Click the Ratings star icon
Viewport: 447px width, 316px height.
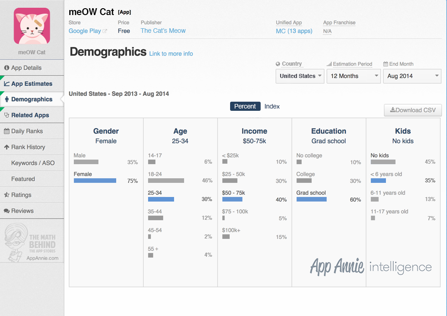pos(6,195)
